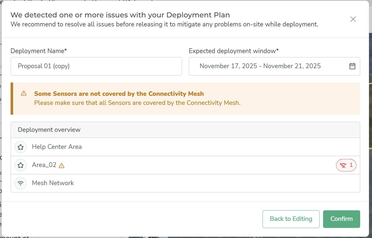Click the no-connectivity icon in the red badge
The image size is (372, 238).
(x=343, y=165)
